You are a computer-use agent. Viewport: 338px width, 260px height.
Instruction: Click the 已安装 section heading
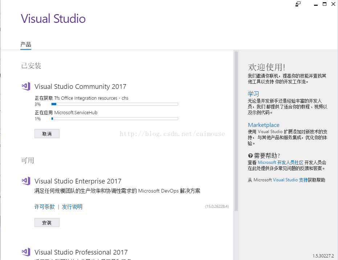pyautogui.click(x=31, y=66)
